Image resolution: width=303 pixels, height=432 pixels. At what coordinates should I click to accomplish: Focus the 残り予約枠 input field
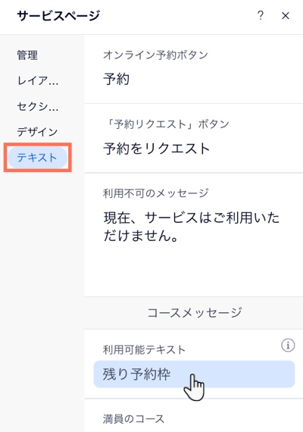194,374
